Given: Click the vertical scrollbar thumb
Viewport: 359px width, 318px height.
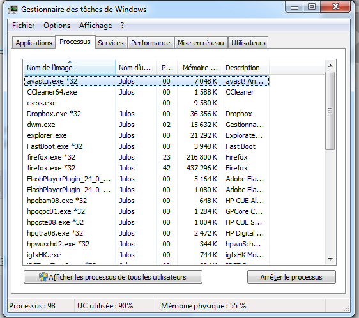Looking at the screenshot, I should coord(330,111).
